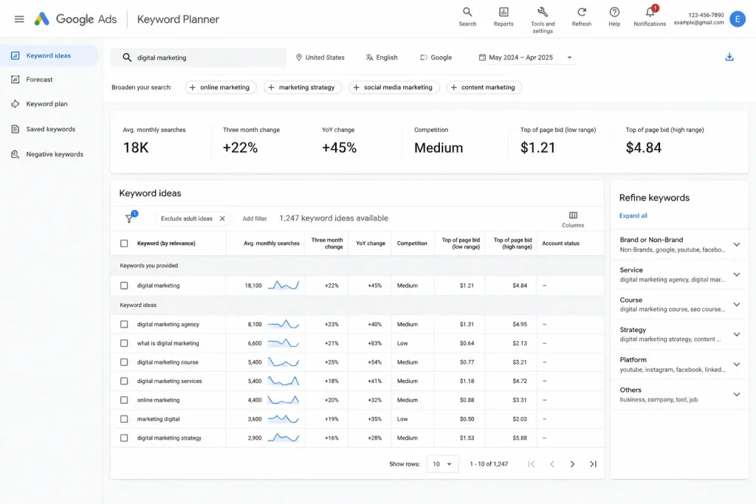Click the calendar icon for date range
Screen dimensions: 756x504
coord(482,58)
